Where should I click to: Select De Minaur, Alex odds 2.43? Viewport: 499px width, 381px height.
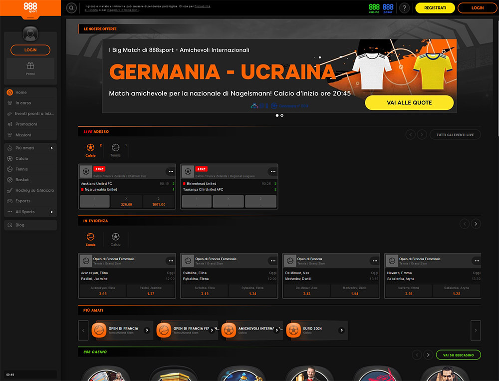pyautogui.click(x=307, y=291)
